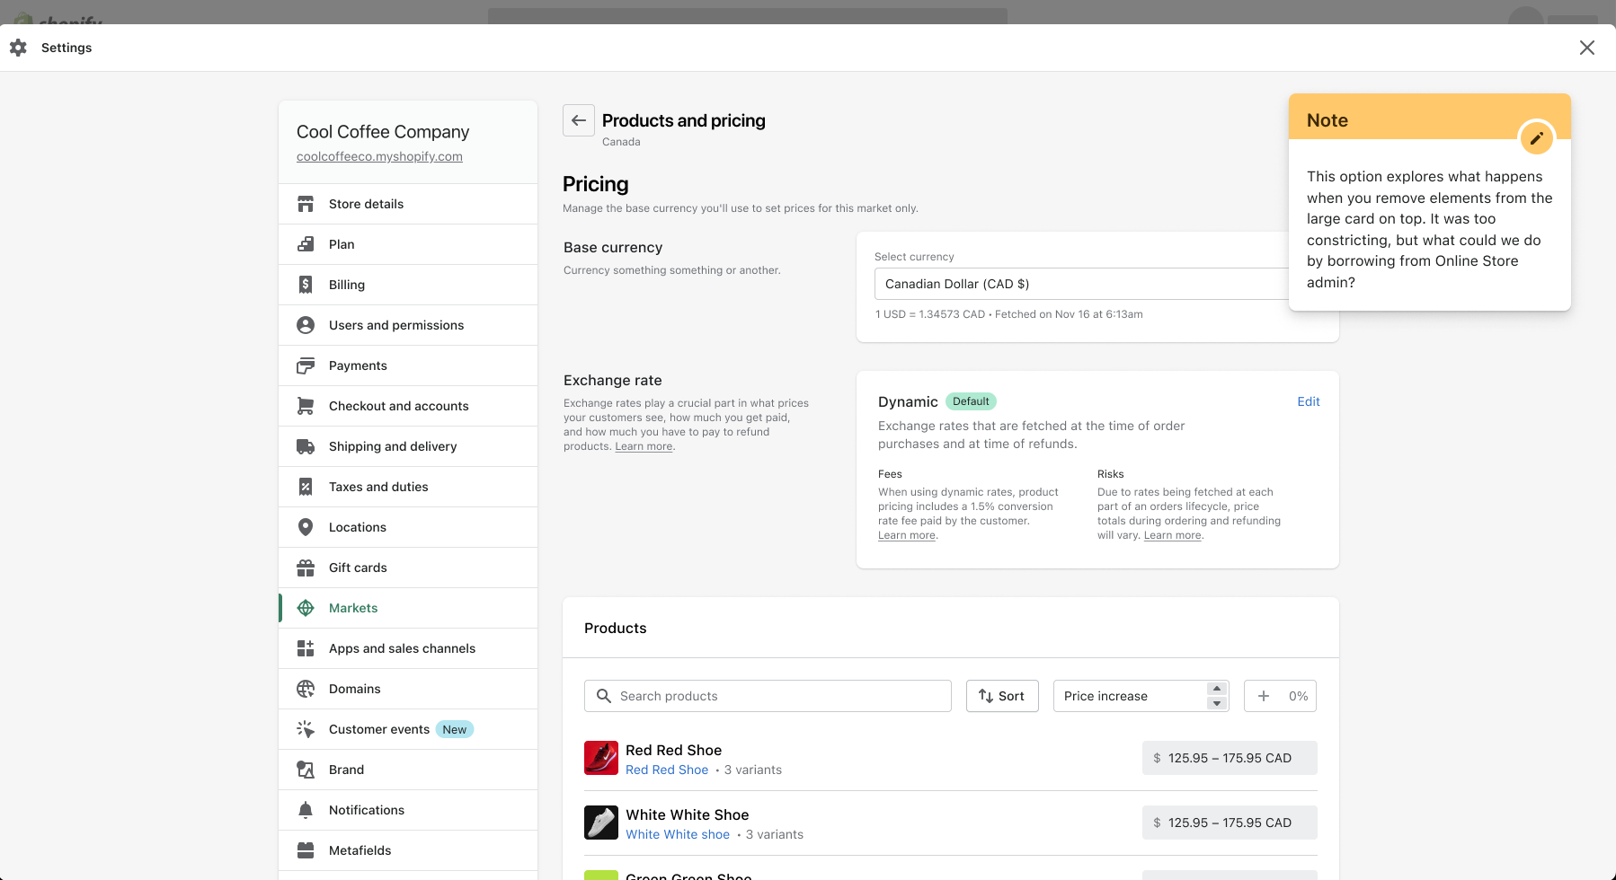
Task: Click the pencil edit icon on Note
Action: tap(1536, 138)
